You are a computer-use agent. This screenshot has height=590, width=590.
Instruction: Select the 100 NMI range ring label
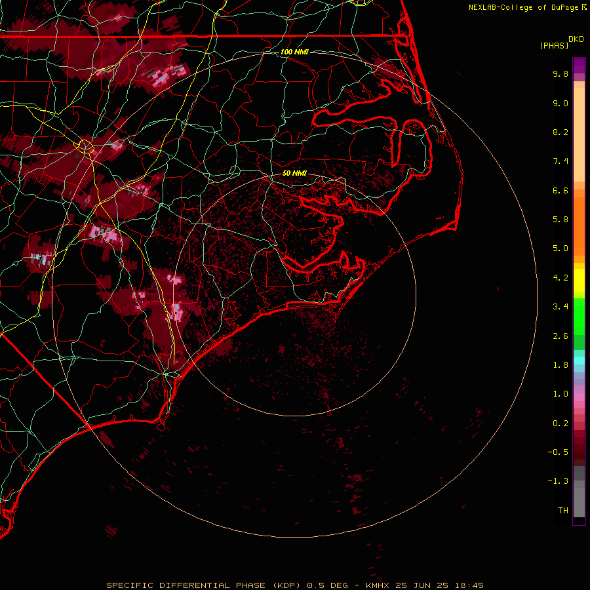tap(294, 52)
